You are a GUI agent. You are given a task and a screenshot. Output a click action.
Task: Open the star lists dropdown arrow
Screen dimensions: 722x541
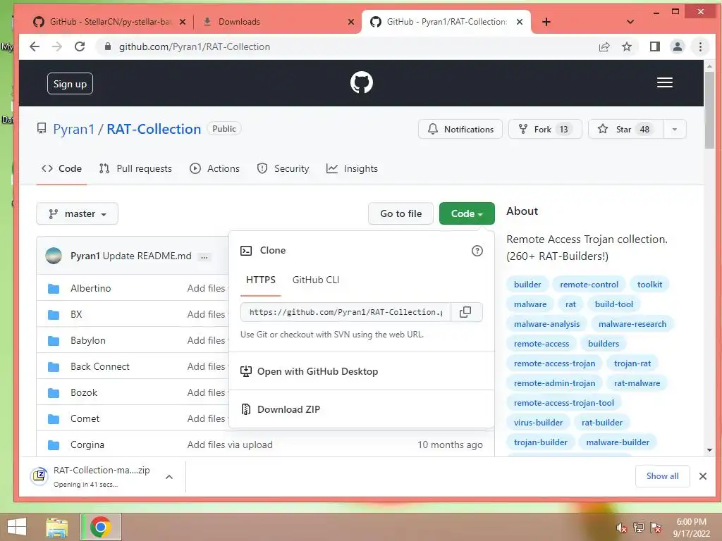click(x=675, y=130)
